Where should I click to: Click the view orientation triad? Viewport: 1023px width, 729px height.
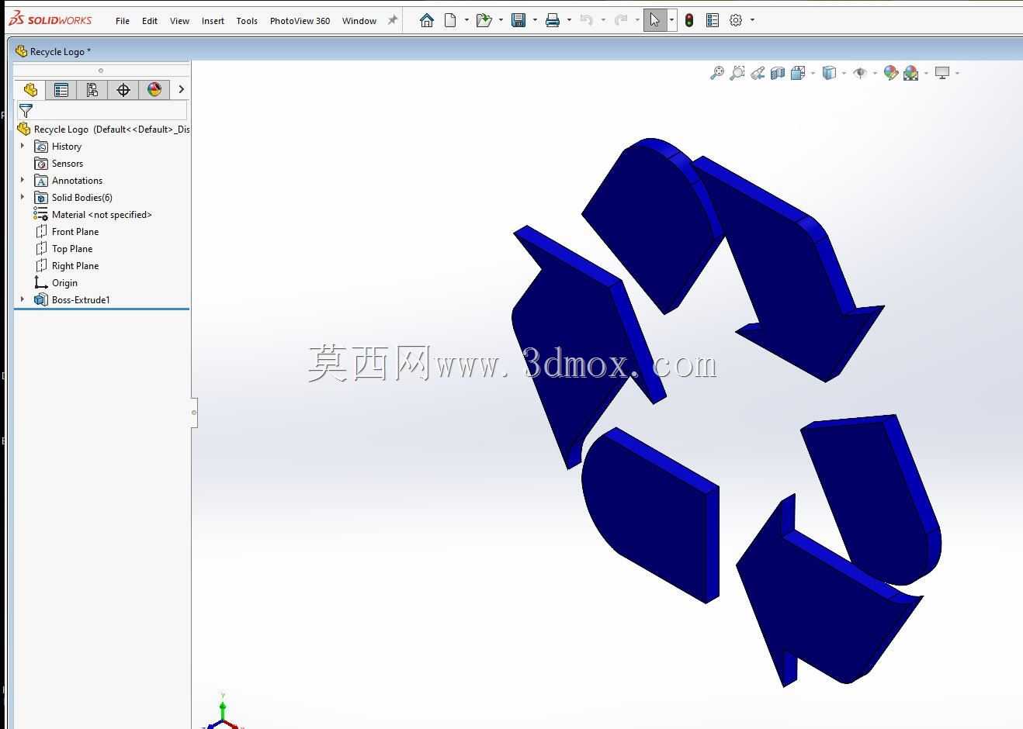click(x=224, y=712)
